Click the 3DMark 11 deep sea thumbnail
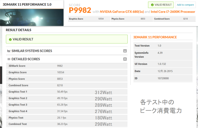Image resolution: width=198 pixels, height=128 pixels. click(32, 17)
